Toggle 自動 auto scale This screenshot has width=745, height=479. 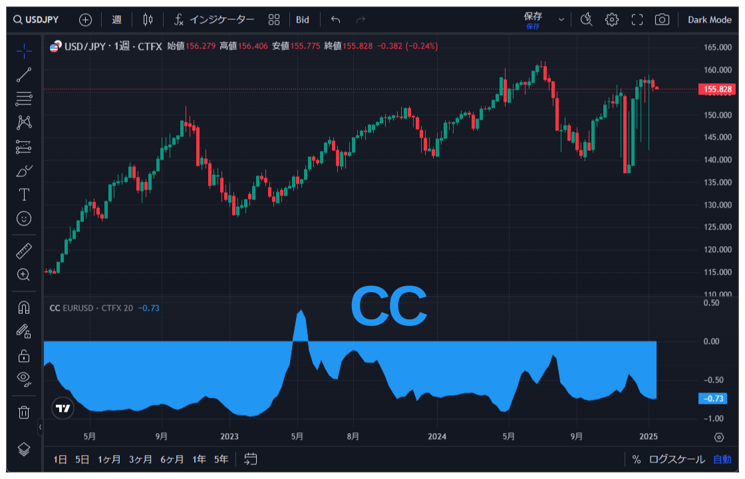pos(722,460)
